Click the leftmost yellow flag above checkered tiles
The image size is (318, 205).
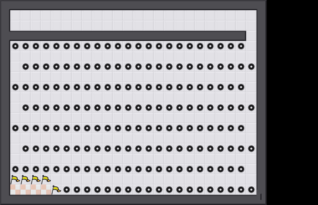15,180
